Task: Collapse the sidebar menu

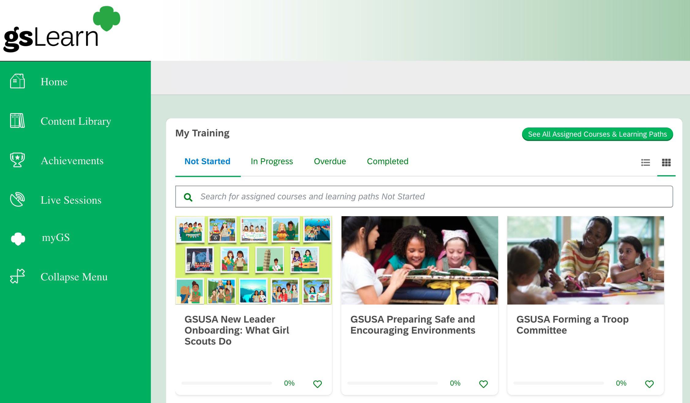Action: (x=74, y=277)
